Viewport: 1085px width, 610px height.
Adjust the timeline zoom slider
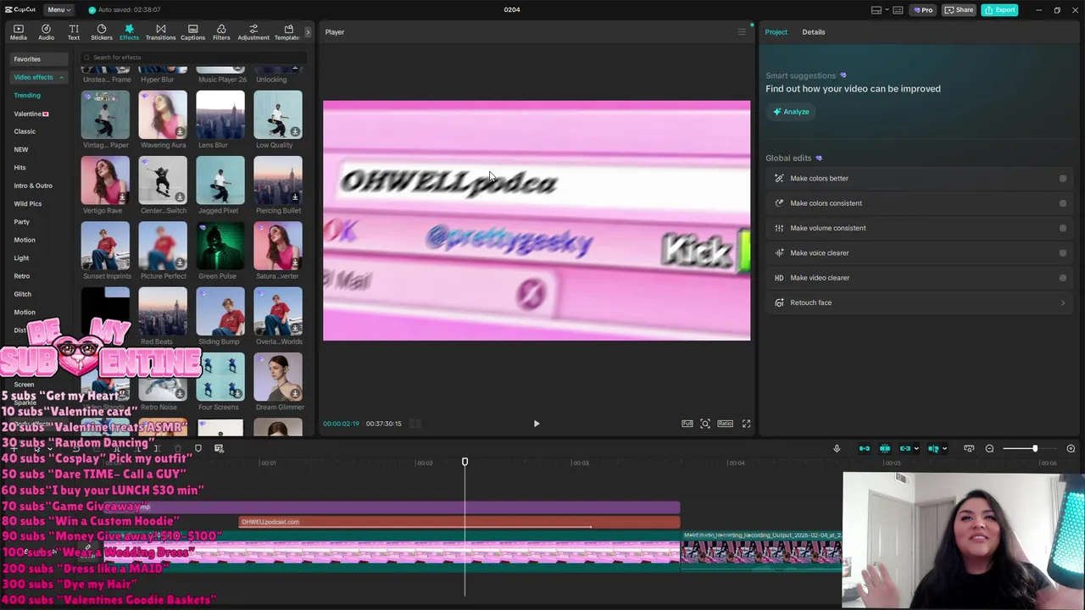1034,449
